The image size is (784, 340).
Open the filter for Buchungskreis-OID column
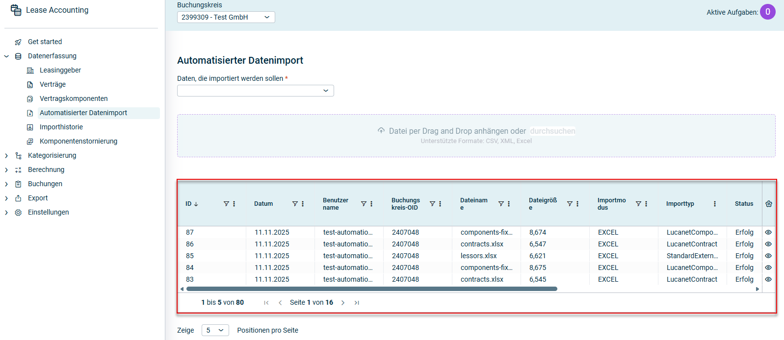(432, 204)
